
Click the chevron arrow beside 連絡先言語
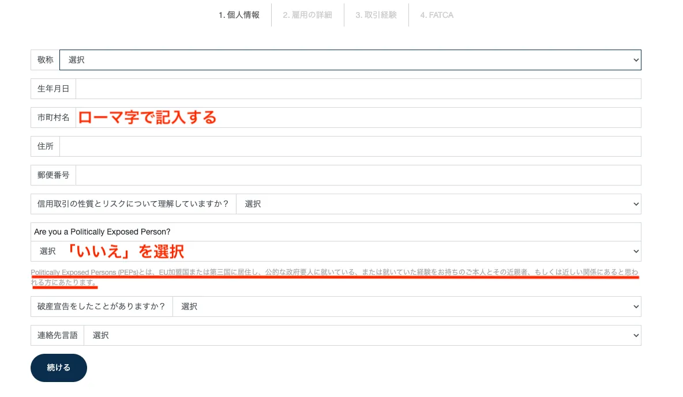click(x=635, y=335)
